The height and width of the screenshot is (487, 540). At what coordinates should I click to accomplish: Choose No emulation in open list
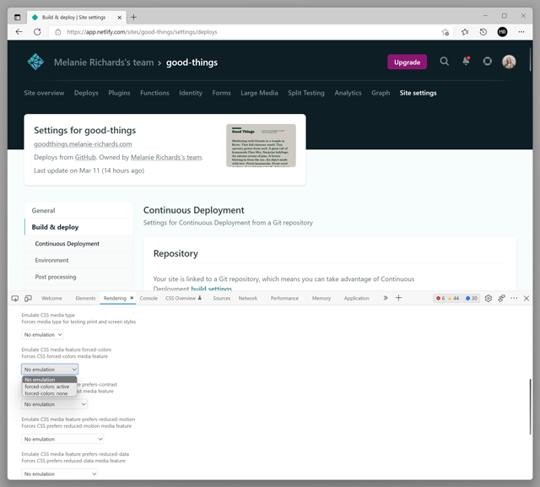click(x=49, y=380)
